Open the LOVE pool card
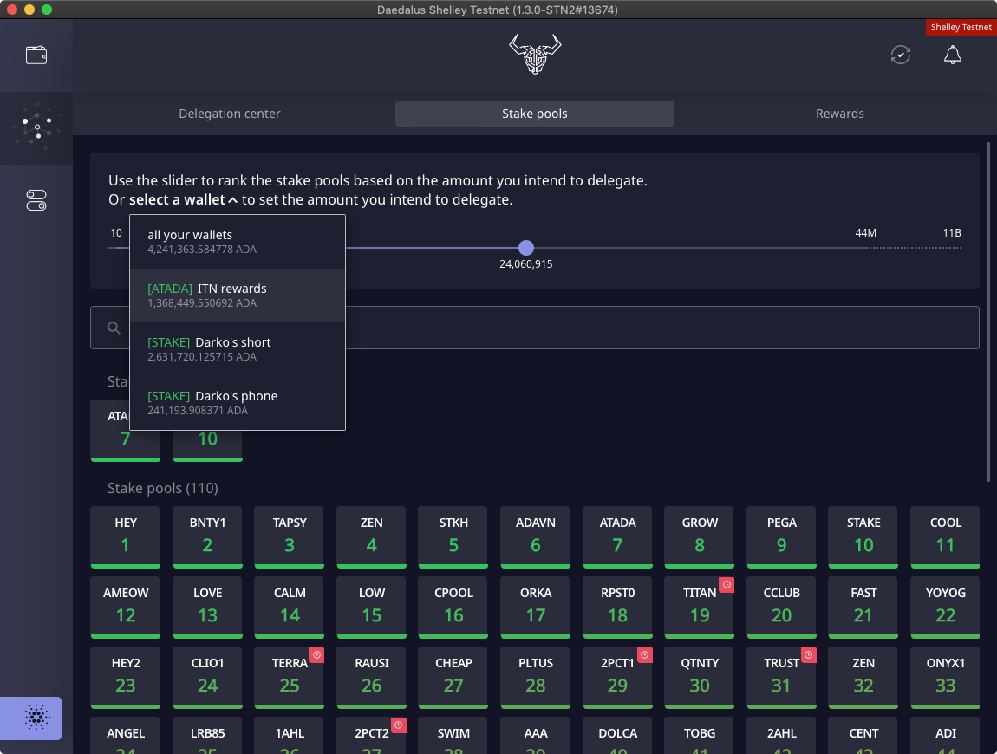The width and height of the screenshot is (997, 754). tap(207, 608)
